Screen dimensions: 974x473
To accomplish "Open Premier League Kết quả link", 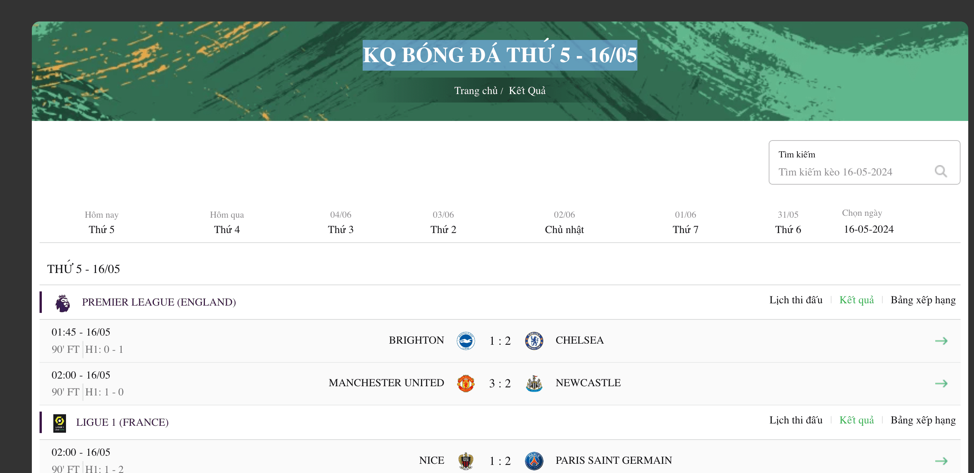I will 856,300.
